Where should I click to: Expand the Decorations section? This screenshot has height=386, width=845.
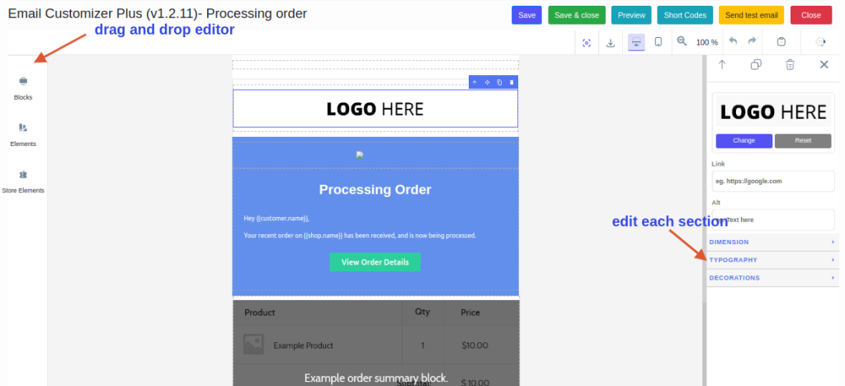[x=772, y=278]
